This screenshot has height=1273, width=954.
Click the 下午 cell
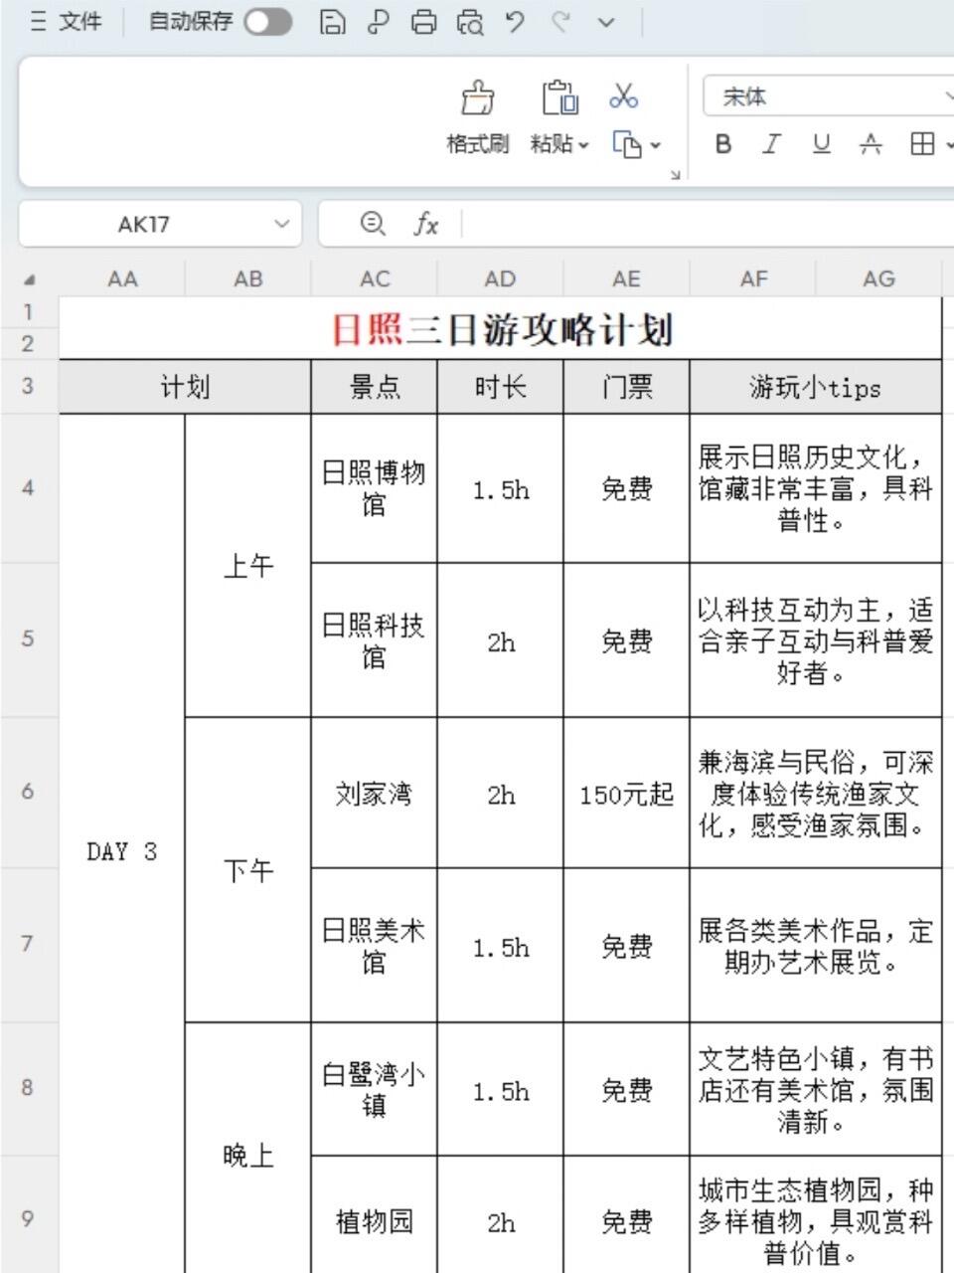coord(248,871)
